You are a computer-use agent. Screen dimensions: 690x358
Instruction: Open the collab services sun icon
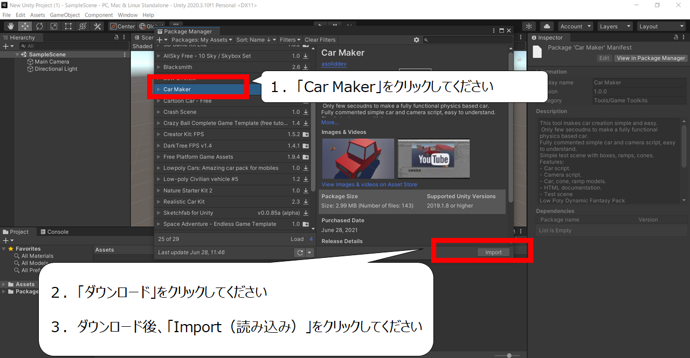pyautogui.click(x=529, y=26)
